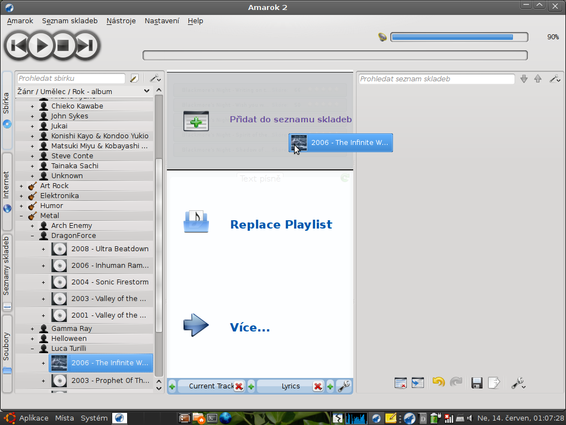Collapse the Metal genre
This screenshot has width=566, height=425.
pos(22,216)
